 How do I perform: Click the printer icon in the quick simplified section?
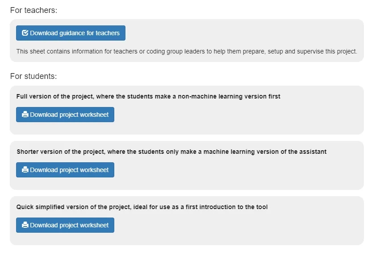[25, 225]
